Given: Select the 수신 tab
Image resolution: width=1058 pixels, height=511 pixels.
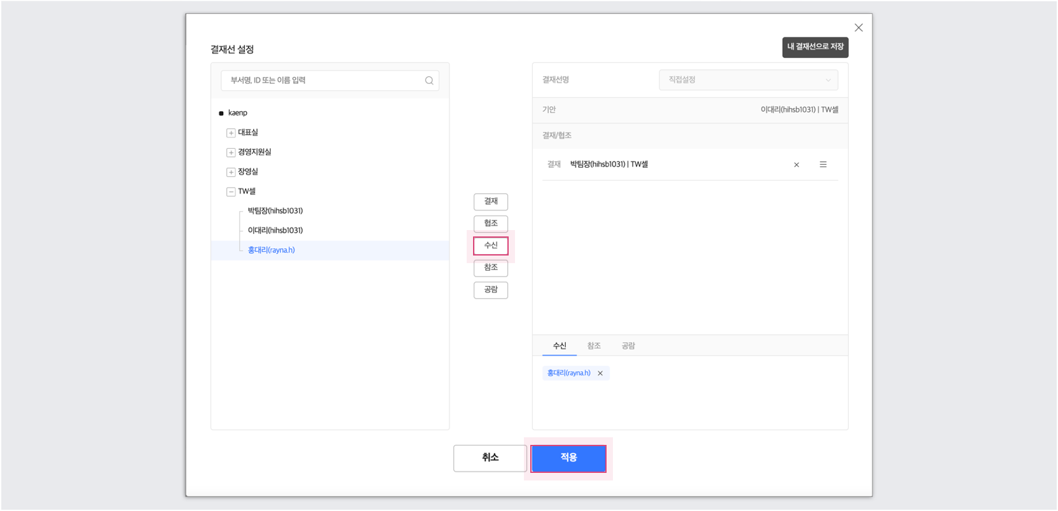Looking at the screenshot, I should (x=560, y=346).
